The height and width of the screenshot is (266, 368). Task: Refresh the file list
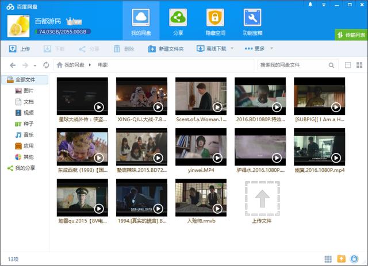pos(46,65)
